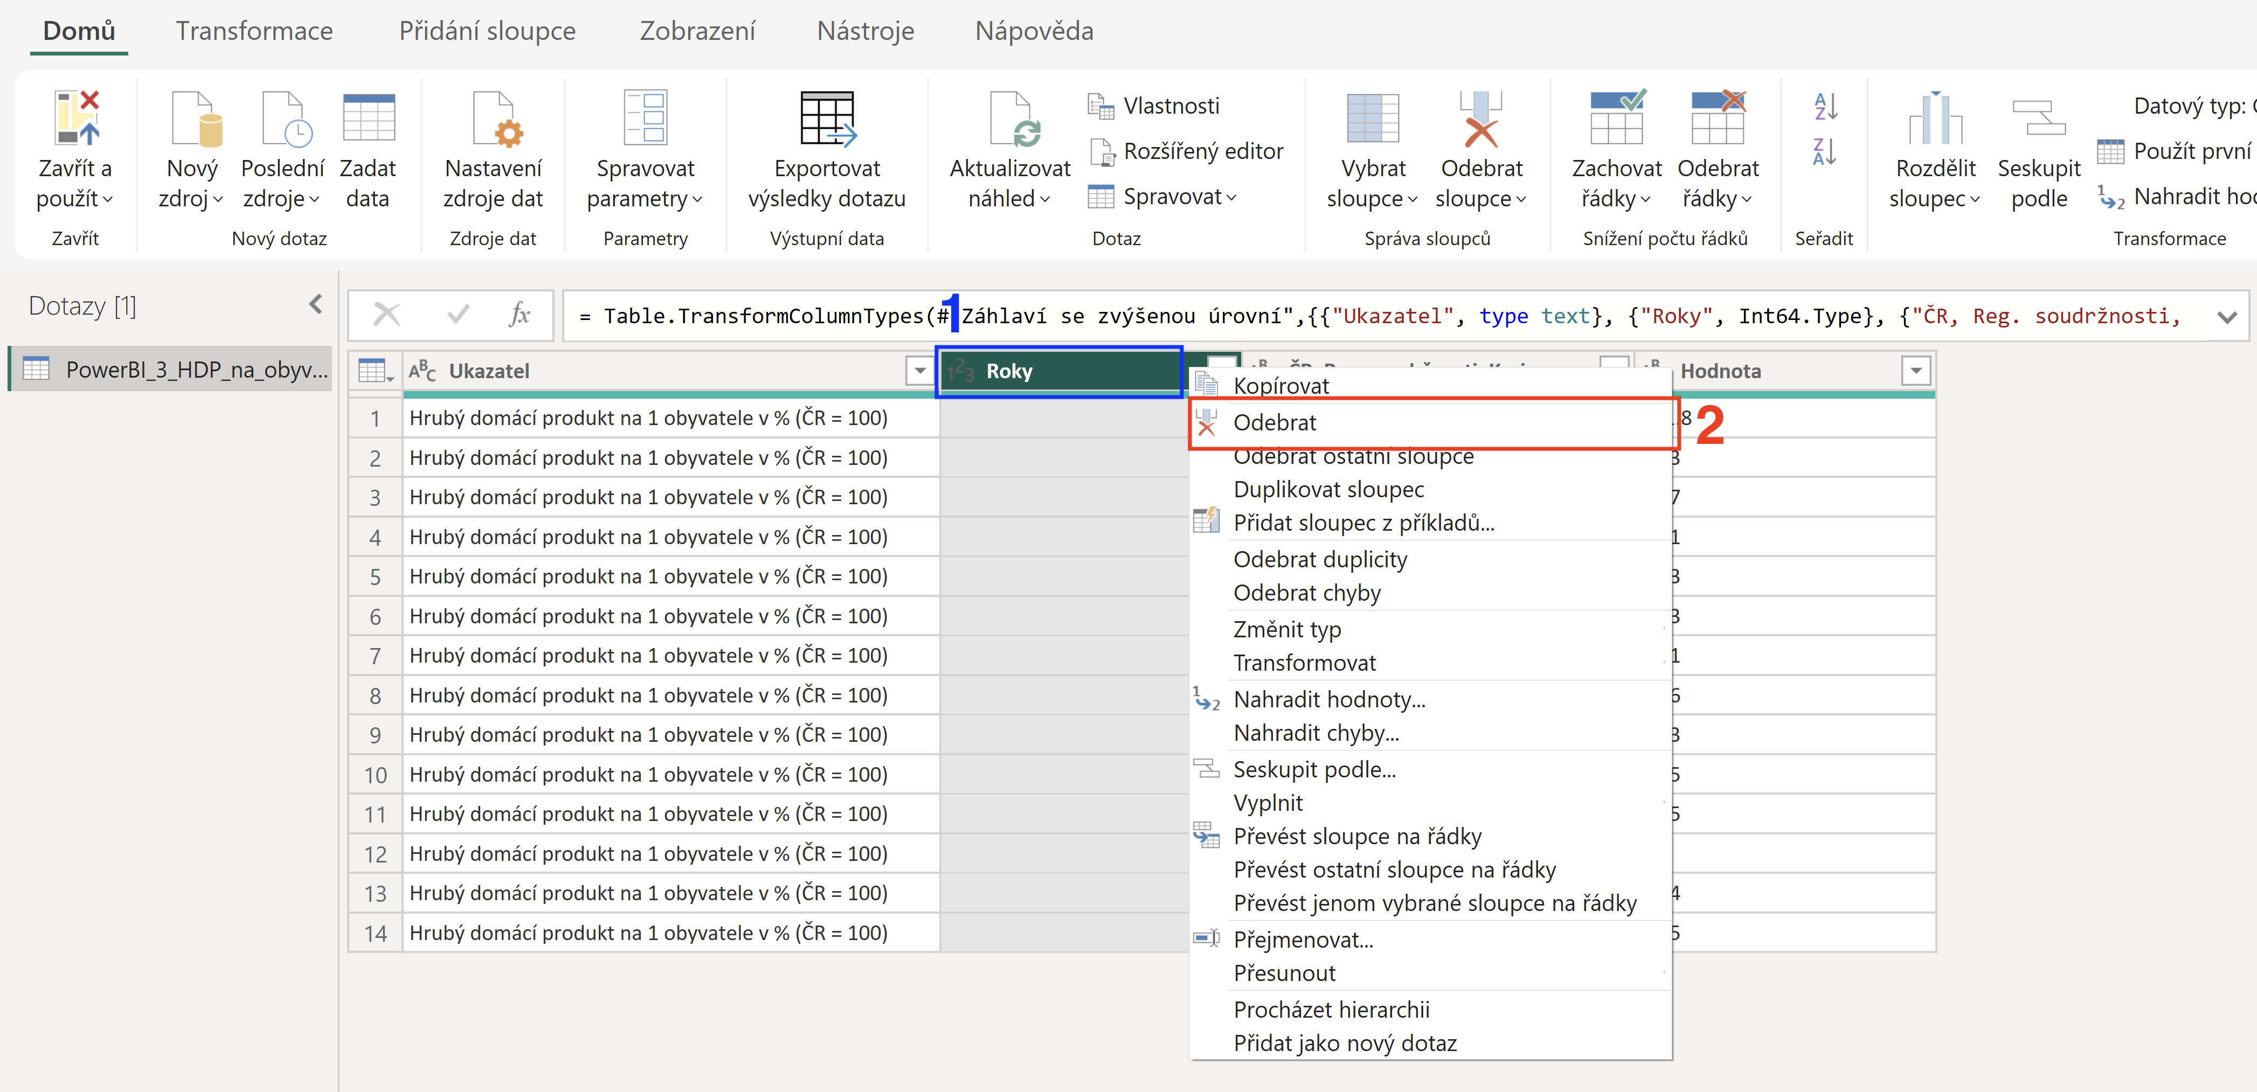
Task: Choose Duplikovat sloupec in the context menu
Action: 1432,490
